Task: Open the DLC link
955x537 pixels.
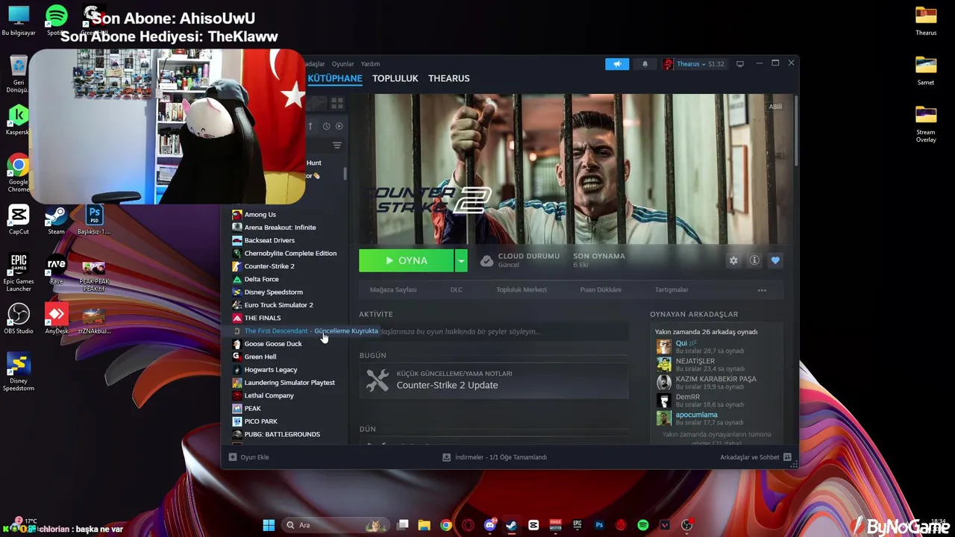Action: [456, 289]
